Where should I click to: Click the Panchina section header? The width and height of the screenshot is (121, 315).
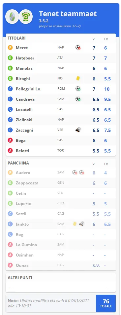[18, 163]
